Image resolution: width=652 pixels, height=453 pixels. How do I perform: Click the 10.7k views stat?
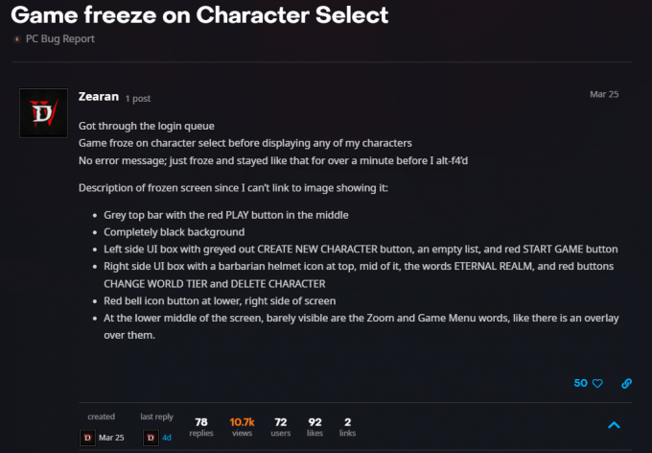(x=242, y=427)
